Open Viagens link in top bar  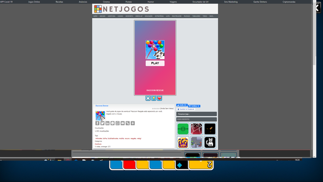pos(173,2)
